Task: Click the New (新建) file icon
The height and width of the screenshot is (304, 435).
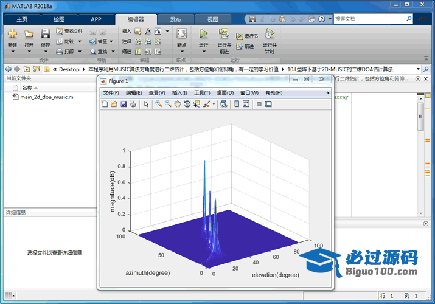Action: pyautogui.click(x=13, y=33)
